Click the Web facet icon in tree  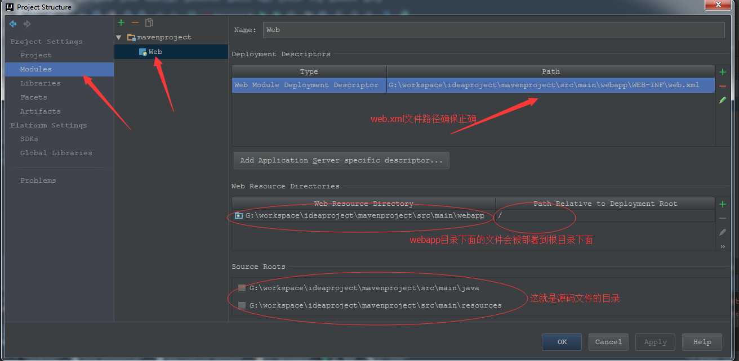[143, 52]
